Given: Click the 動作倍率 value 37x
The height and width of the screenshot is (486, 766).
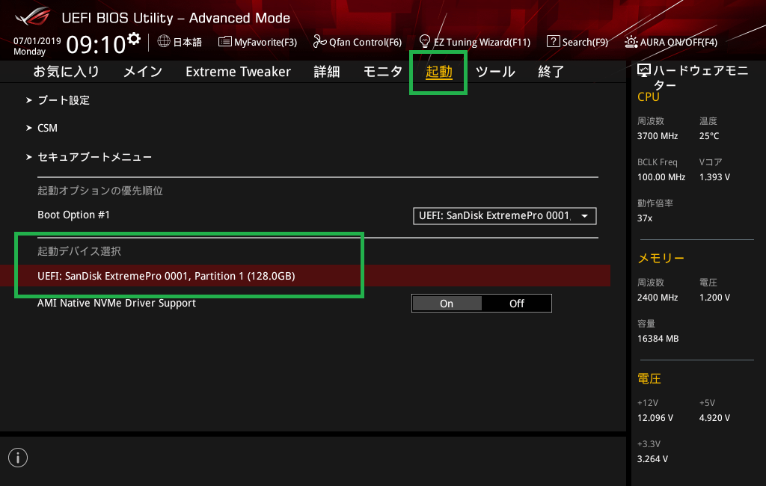Looking at the screenshot, I should point(645,218).
